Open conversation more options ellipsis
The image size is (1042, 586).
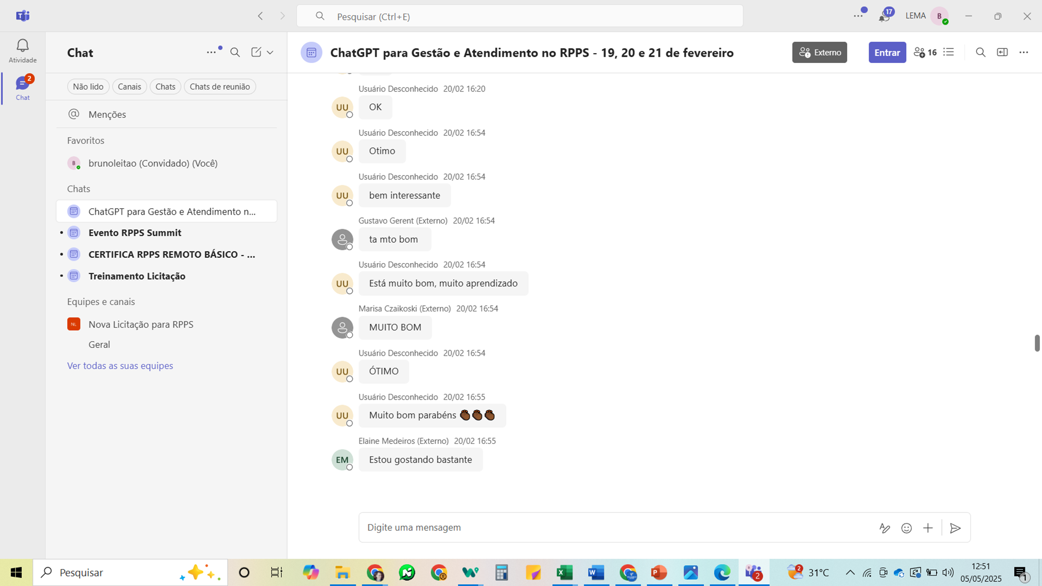click(x=1024, y=52)
